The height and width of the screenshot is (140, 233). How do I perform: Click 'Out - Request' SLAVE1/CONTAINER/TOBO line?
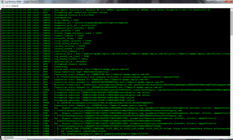[109, 123]
